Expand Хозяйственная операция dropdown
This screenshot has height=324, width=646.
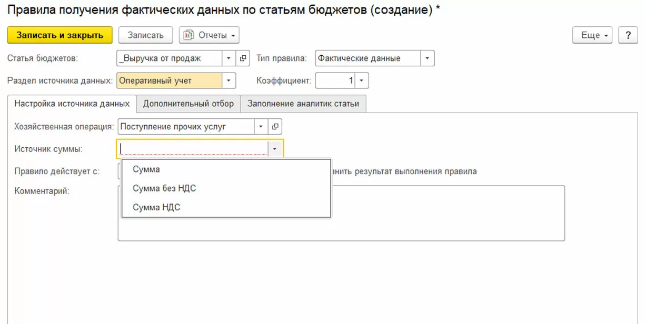[x=262, y=127]
